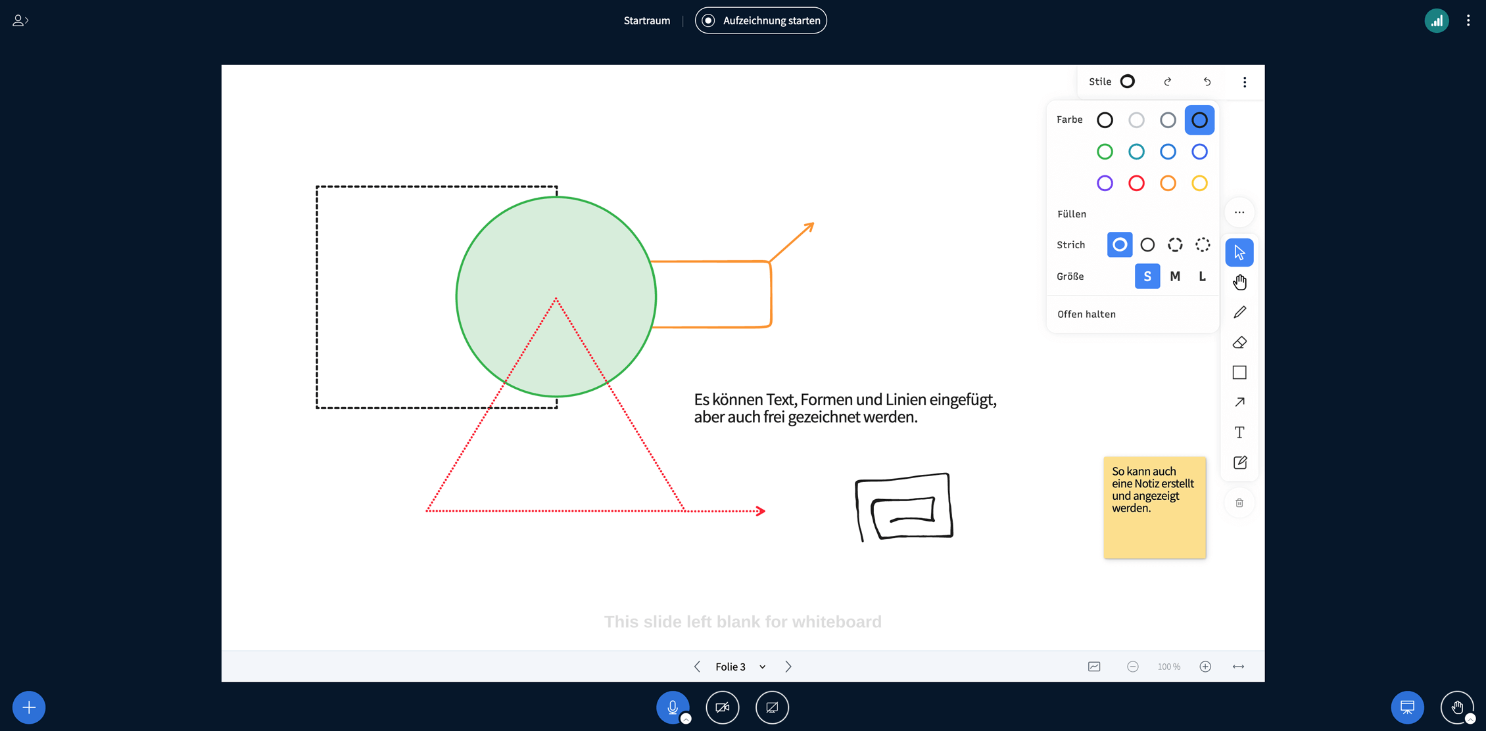Select the text tool
This screenshot has width=1486, height=731.
(1239, 433)
